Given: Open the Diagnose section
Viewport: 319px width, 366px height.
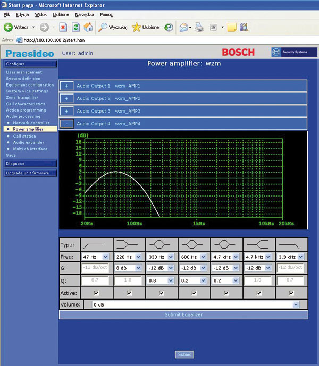Looking at the screenshot, I should (x=30, y=164).
